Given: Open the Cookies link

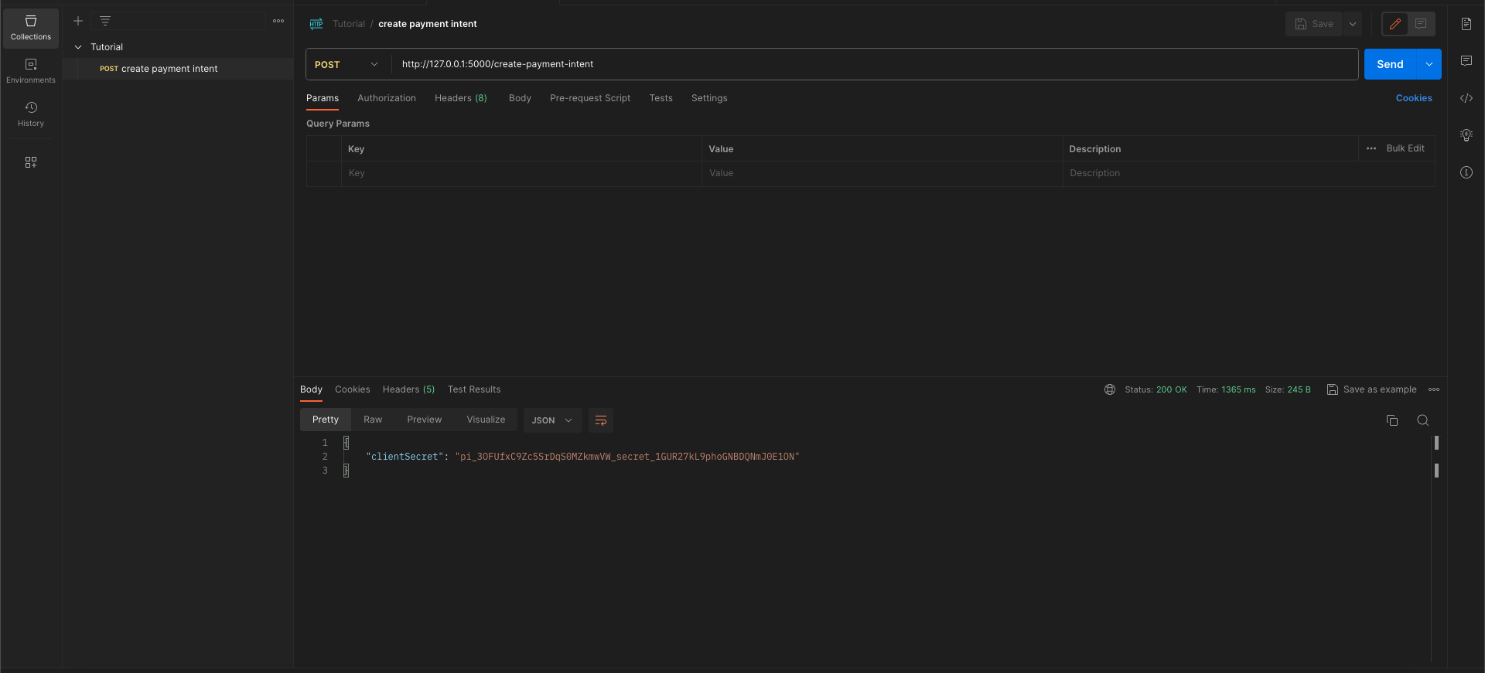Looking at the screenshot, I should (x=1414, y=98).
